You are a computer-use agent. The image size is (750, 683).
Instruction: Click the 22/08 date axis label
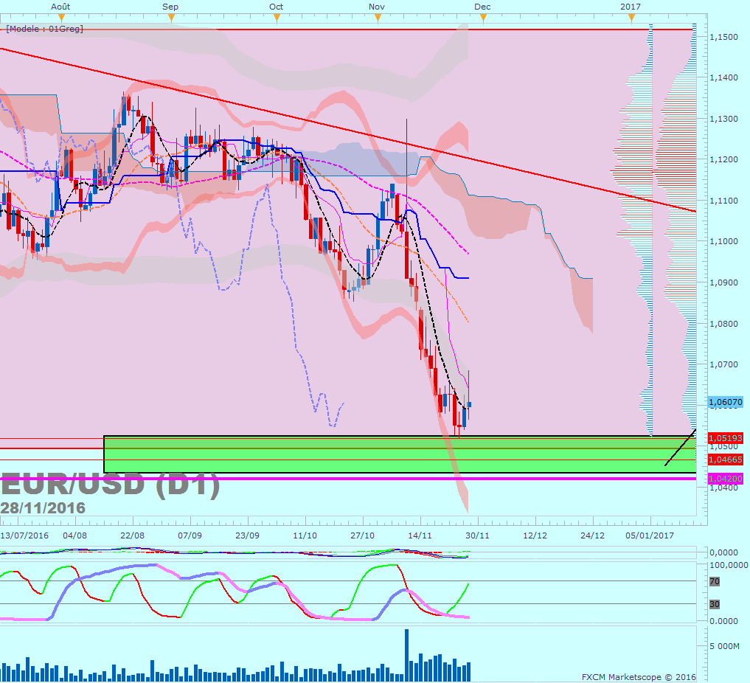tap(133, 535)
